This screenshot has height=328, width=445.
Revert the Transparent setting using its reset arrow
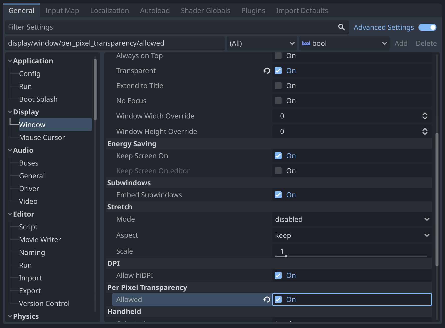266,71
